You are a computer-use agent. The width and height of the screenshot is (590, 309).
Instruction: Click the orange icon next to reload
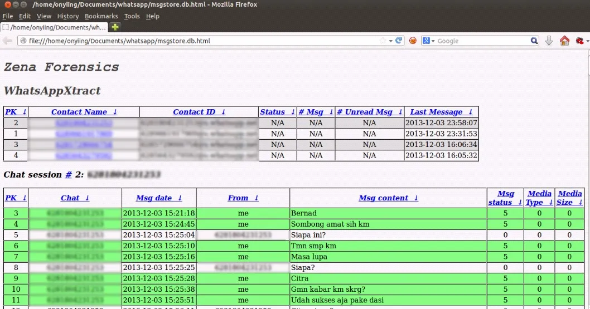pyautogui.click(x=413, y=41)
